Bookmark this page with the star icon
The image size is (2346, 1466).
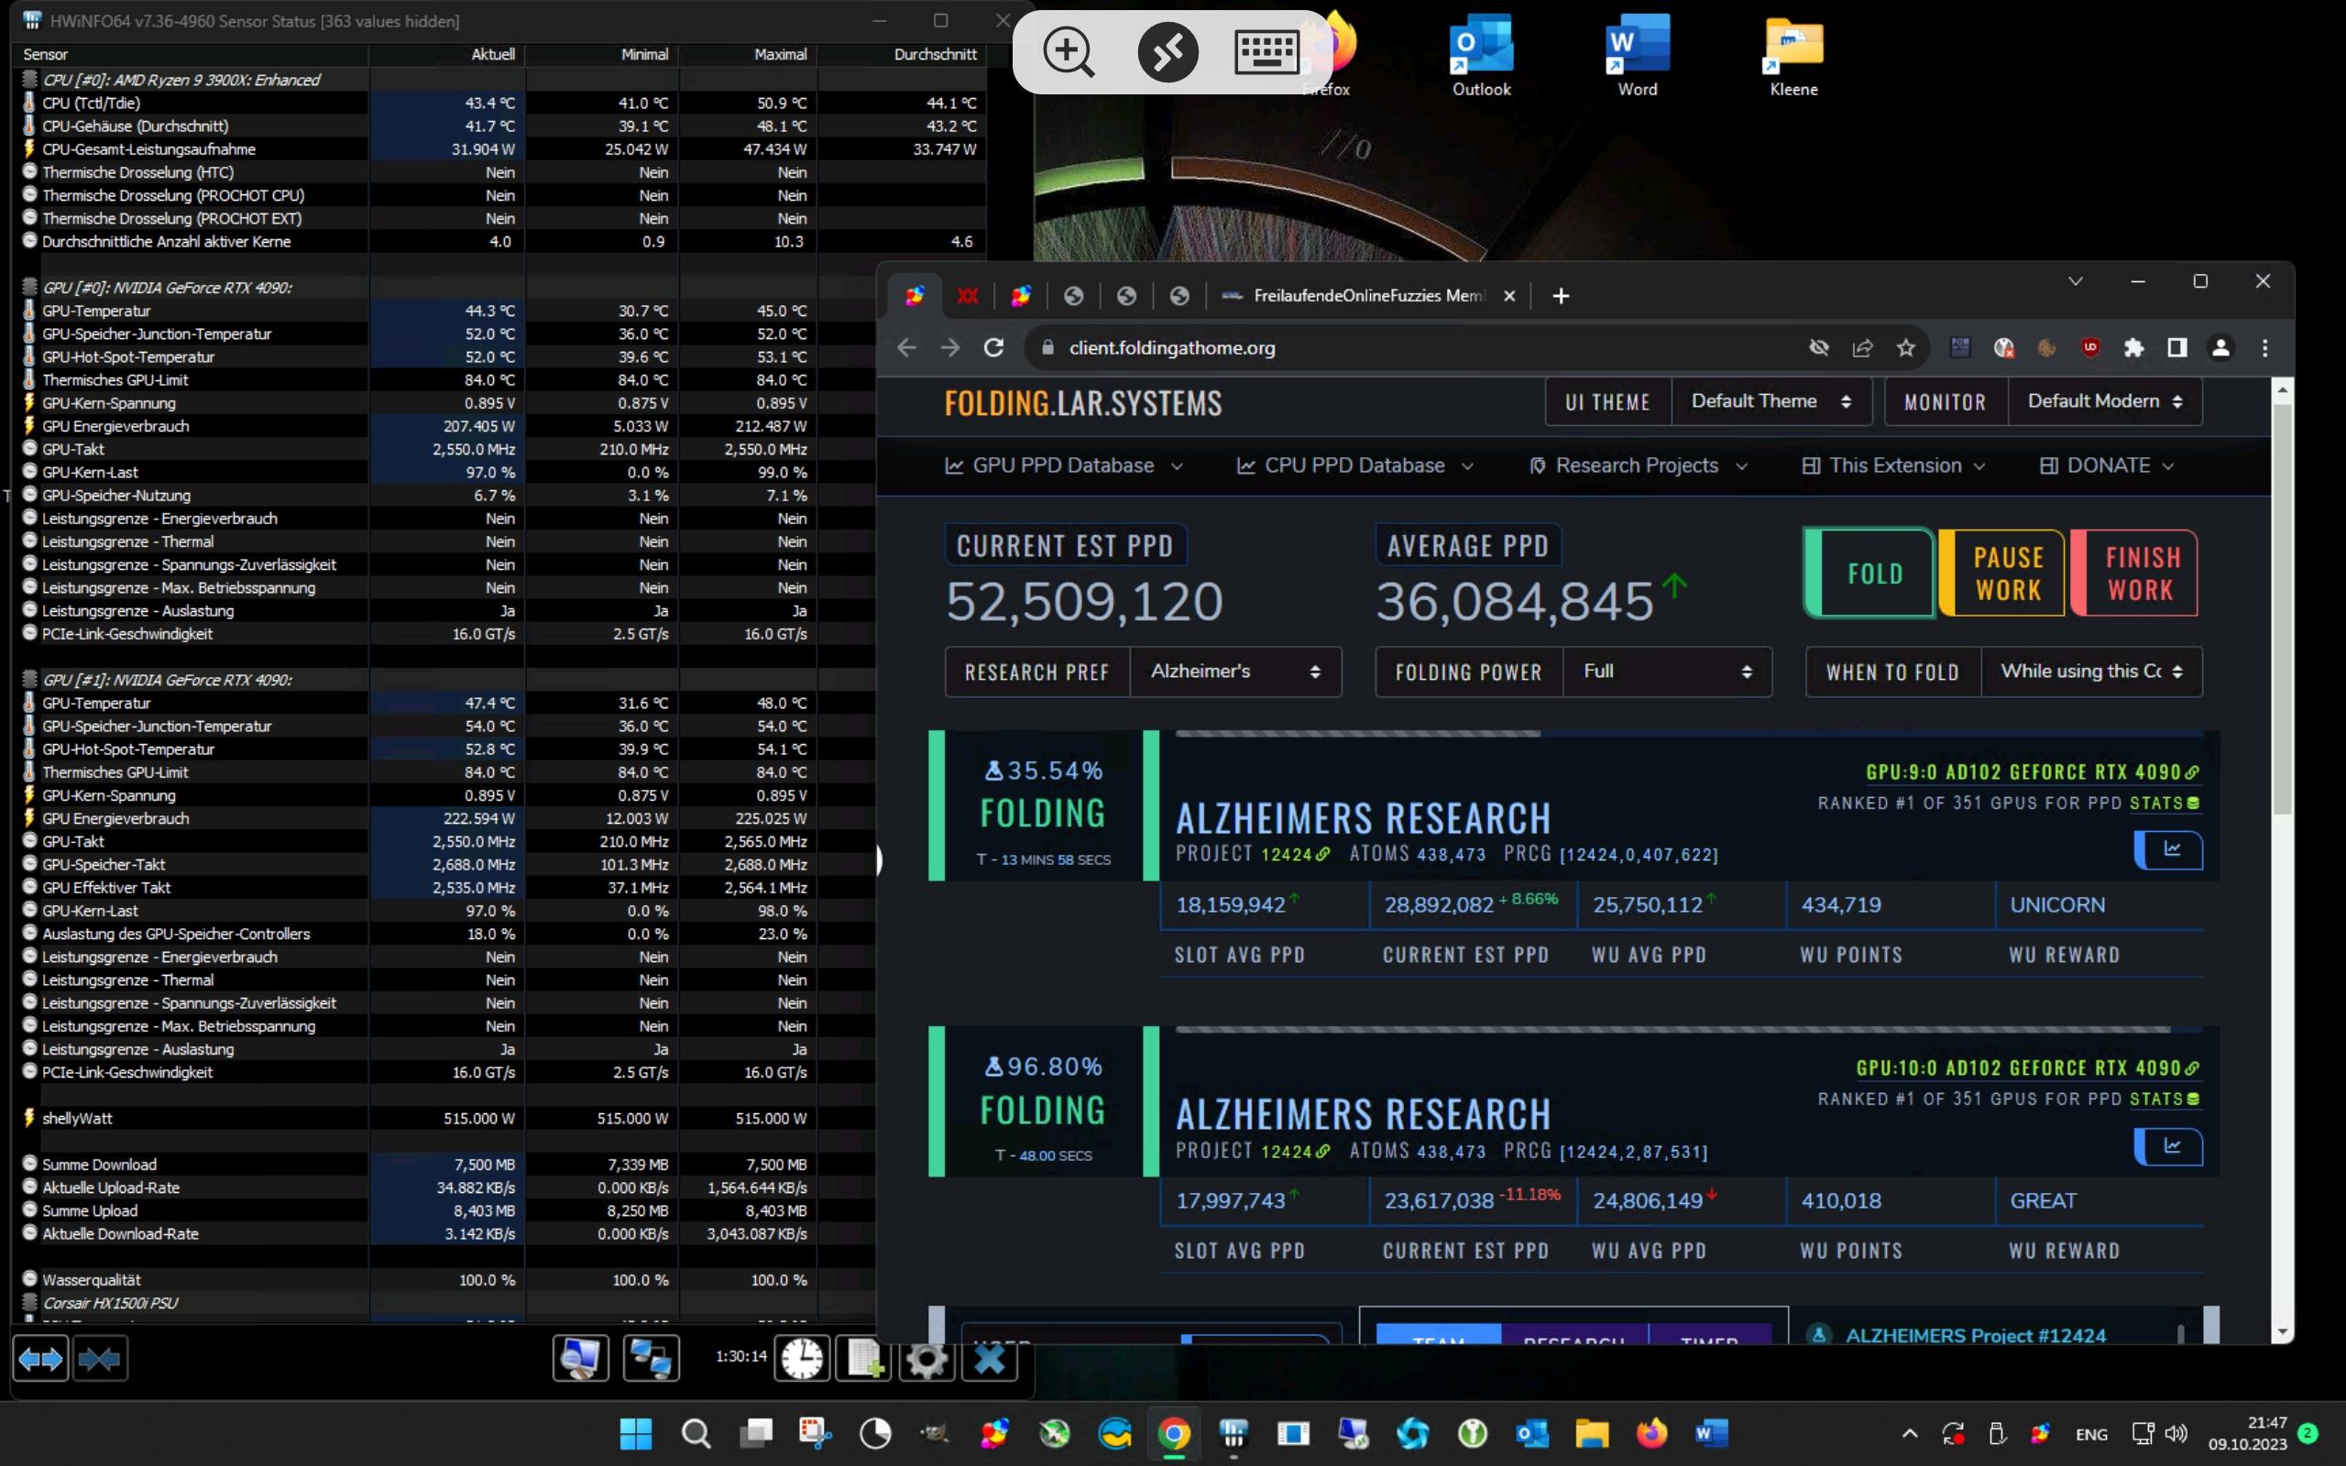point(1906,347)
